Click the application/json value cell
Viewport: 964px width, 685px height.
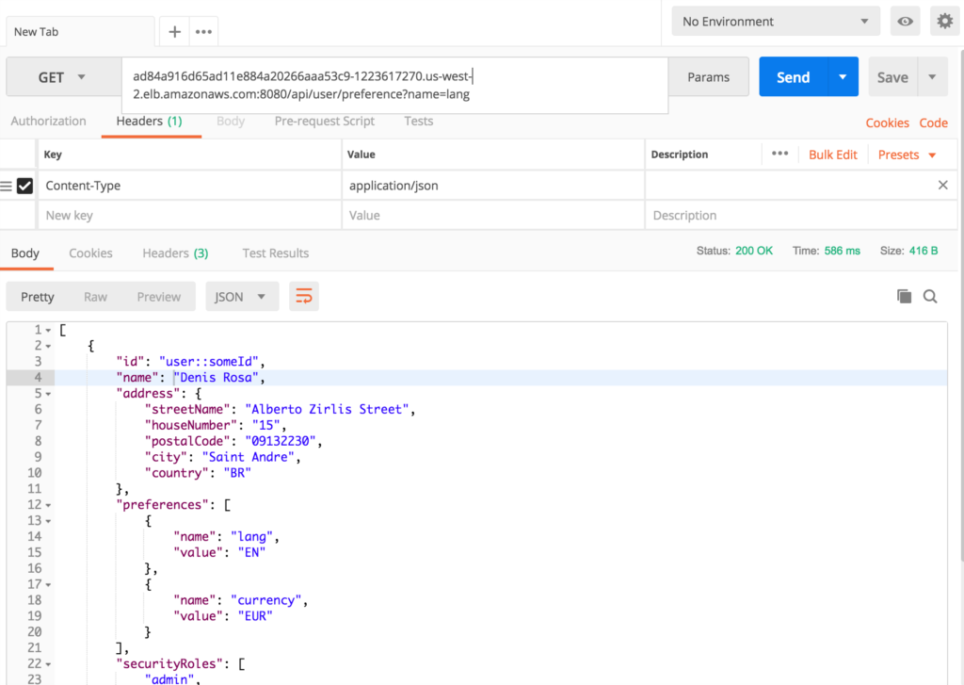[x=493, y=186]
